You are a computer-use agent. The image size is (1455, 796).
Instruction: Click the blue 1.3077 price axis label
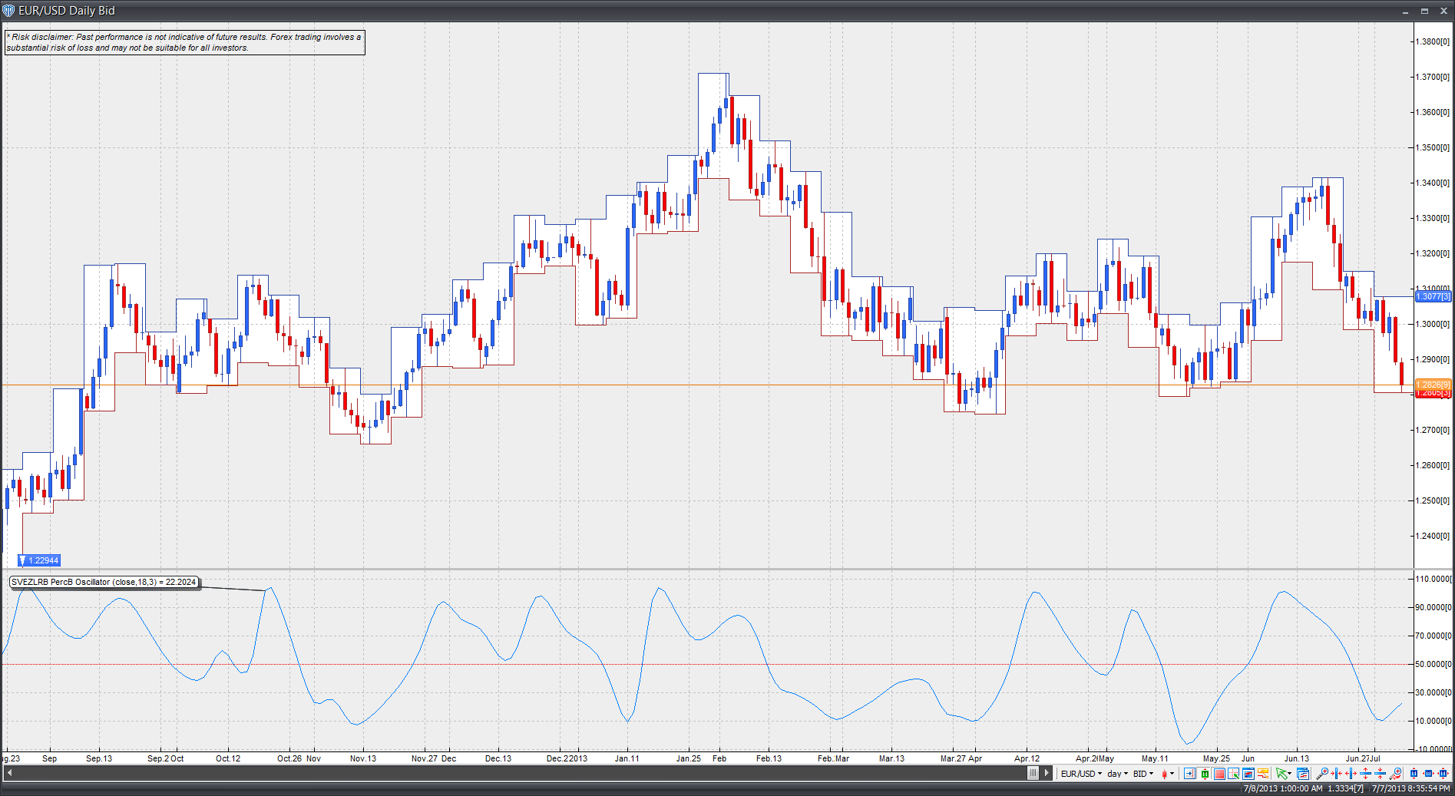pyautogui.click(x=1433, y=296)
